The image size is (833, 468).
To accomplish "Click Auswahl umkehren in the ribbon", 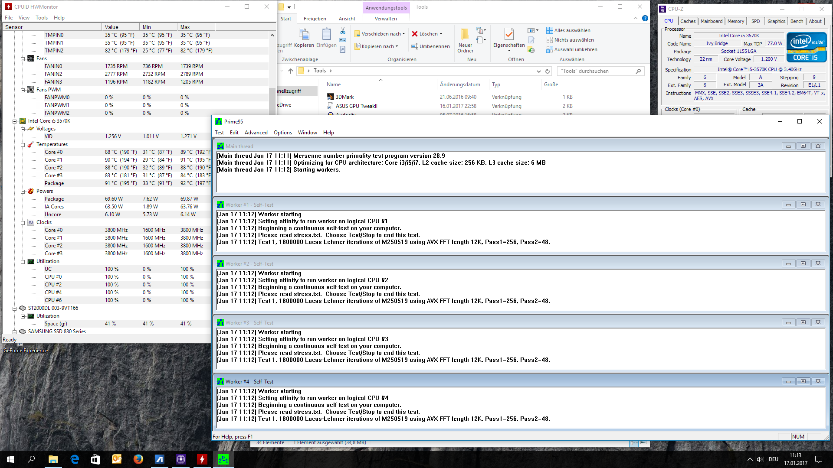I will click(575, 49).
